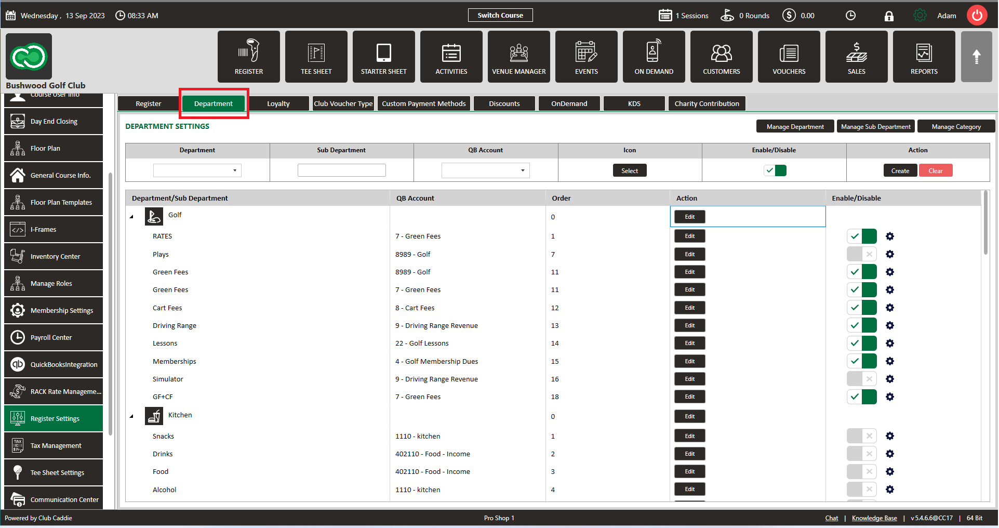Open the Register barcode scanner module
Image resolution: width=999 pixels, height=528 pixels.
point(248,57)
